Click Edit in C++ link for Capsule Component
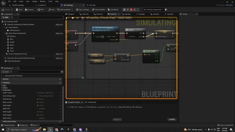The width and height of the screenshot is (235, 132). (x=59, y=25)
